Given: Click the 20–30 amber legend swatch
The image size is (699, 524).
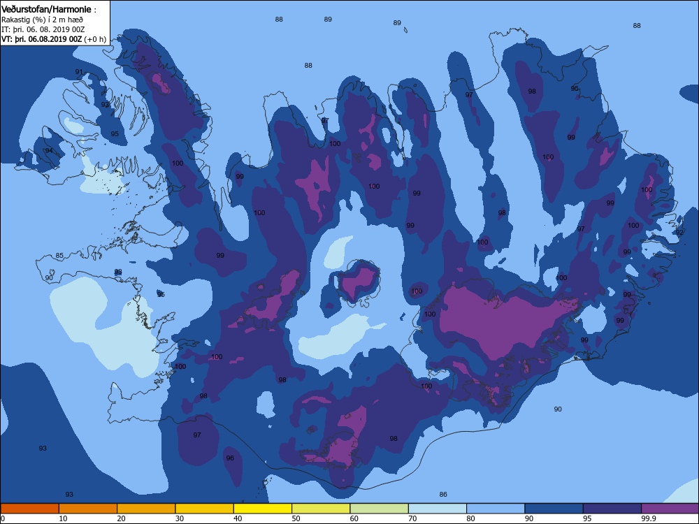Looking at the screenshot, I should click(x=146, y=509).
